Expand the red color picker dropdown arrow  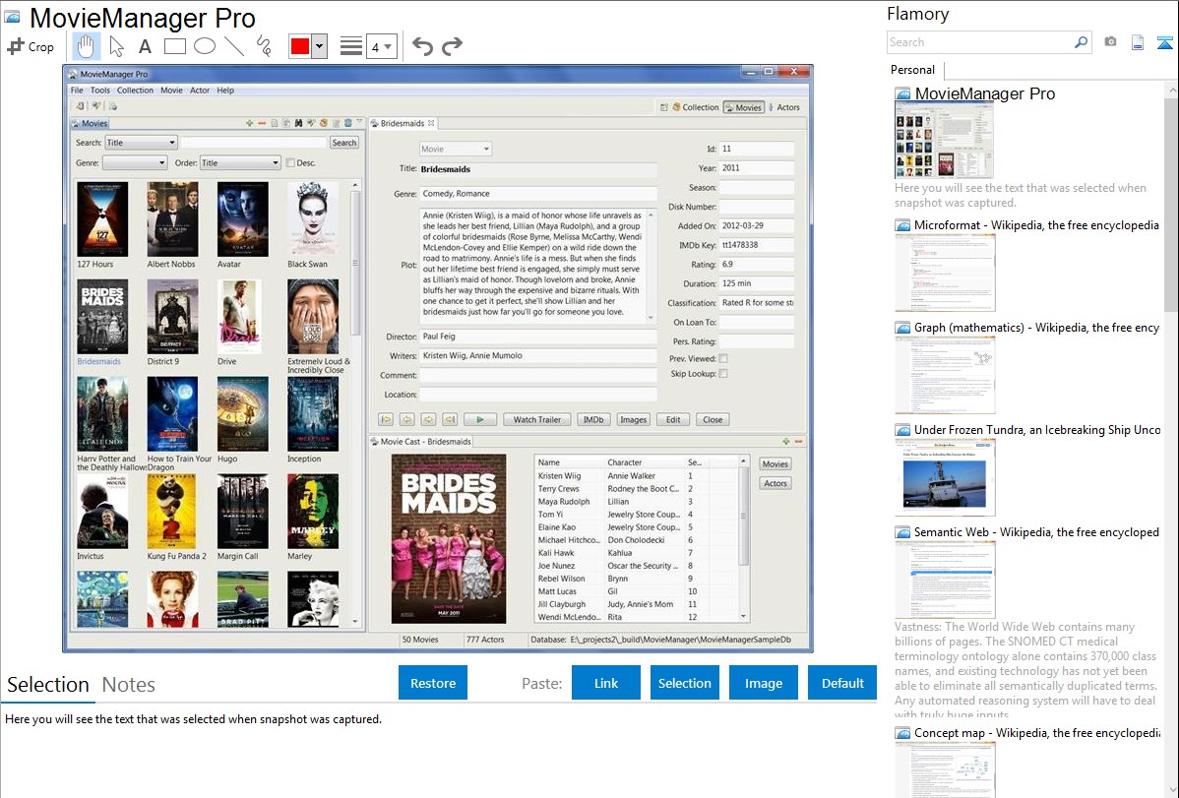point(319,46)
